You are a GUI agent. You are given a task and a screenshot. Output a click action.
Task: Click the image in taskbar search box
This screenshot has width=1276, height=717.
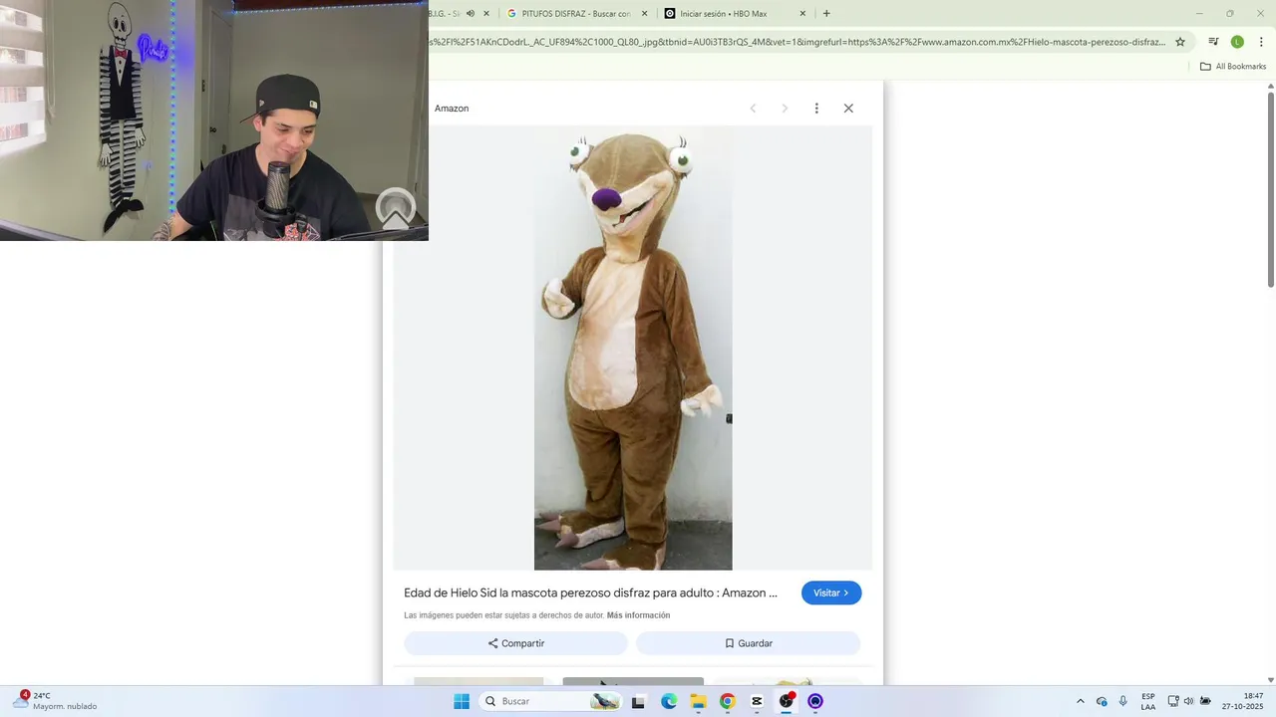pyautogui.click(x=604, y=701)
